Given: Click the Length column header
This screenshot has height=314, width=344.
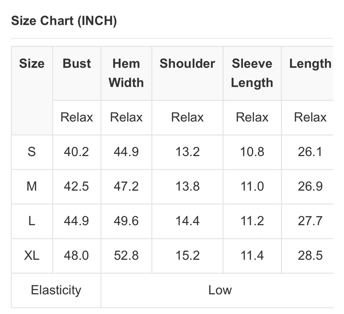Looking at the screenshot, I should coord(310,64).
